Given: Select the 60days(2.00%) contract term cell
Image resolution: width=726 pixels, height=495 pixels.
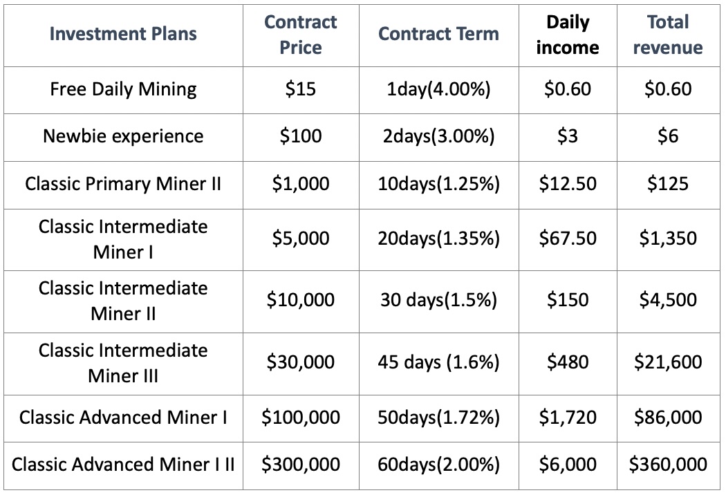Looking at the screenshot, I should tap(438, 465).
